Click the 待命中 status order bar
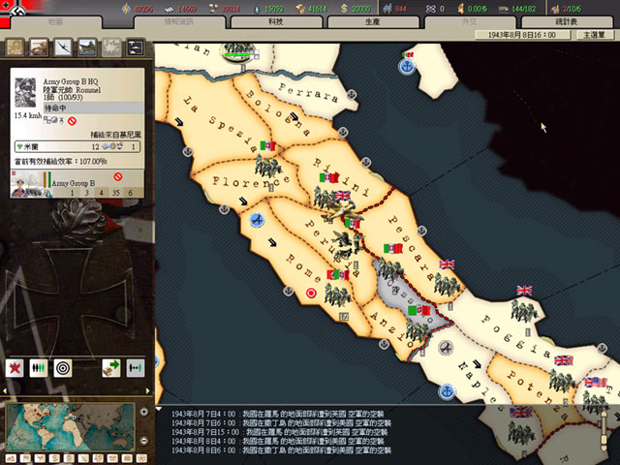Viewport: 620px width, 465px height. [93, 108]
